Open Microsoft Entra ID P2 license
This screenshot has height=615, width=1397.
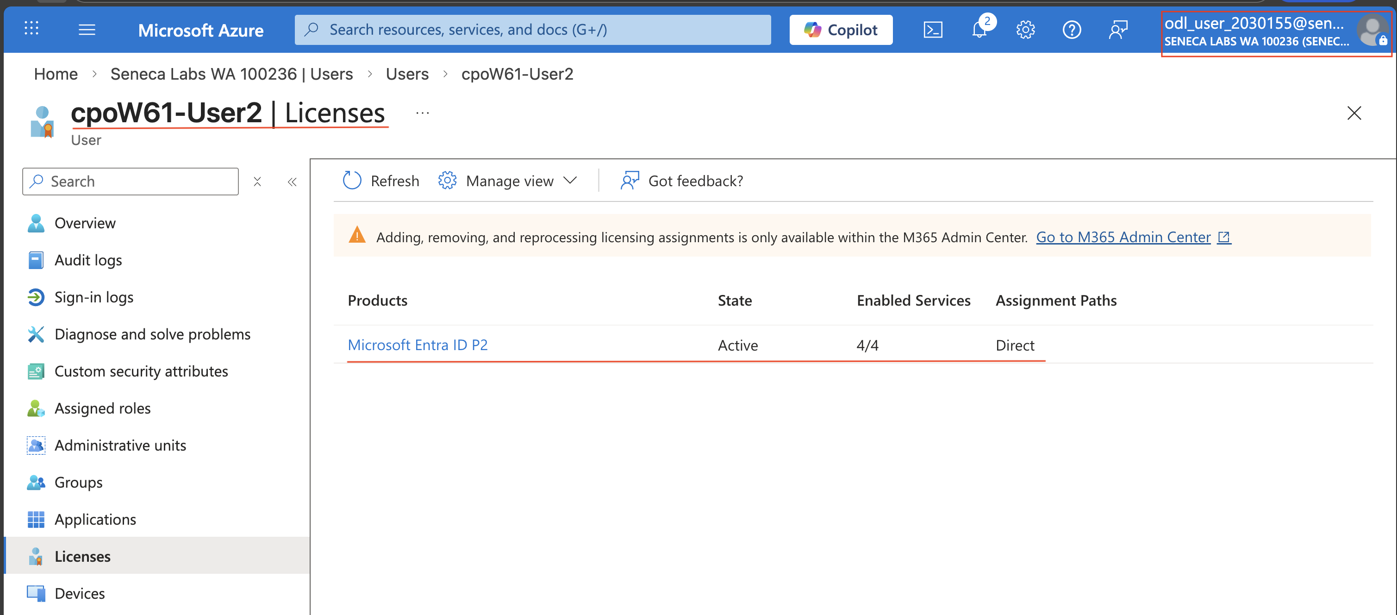pyautogui.click(x=418, y=345)
